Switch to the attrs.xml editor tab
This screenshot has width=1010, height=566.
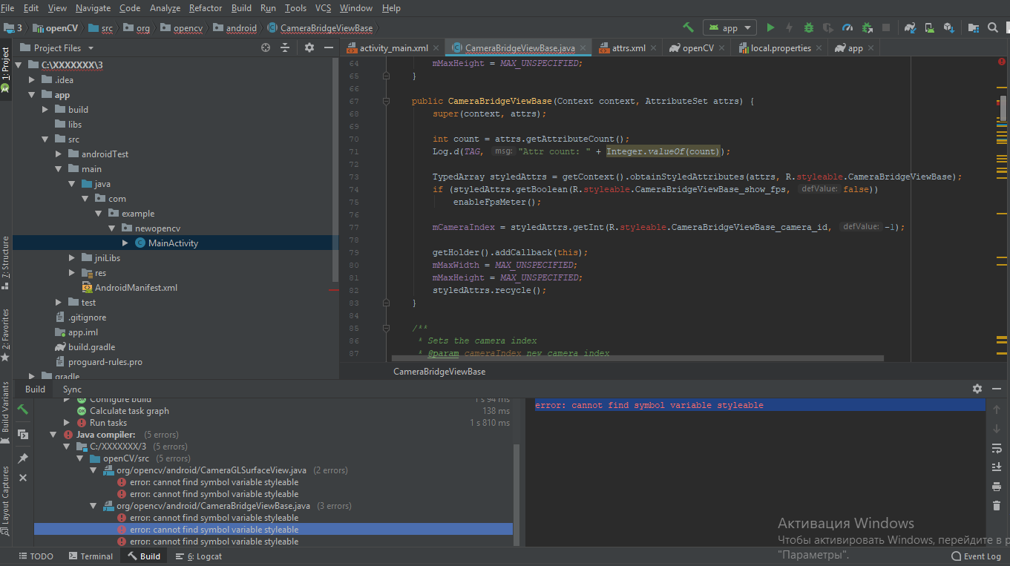click(x=628, y=48)
